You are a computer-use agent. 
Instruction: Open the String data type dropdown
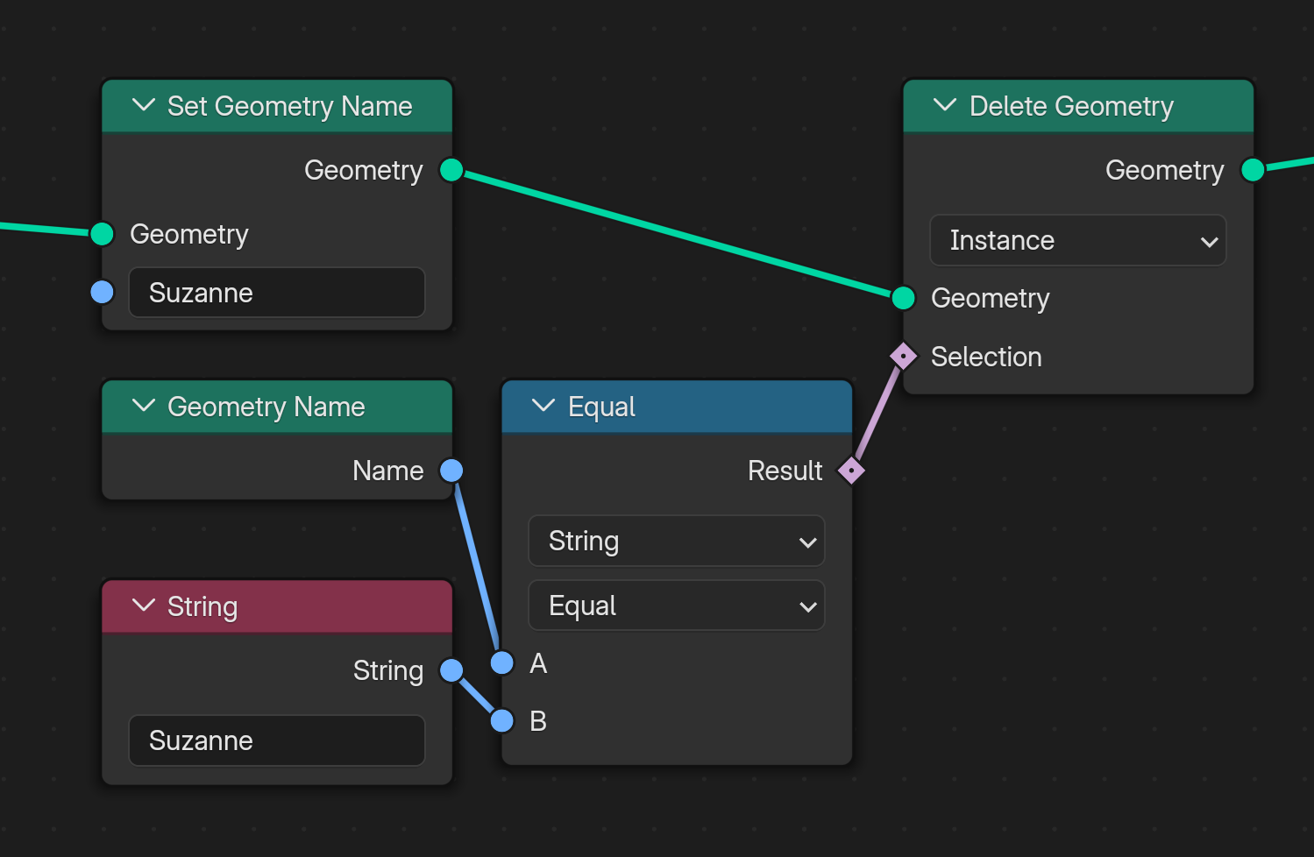[x=677, y=541]
